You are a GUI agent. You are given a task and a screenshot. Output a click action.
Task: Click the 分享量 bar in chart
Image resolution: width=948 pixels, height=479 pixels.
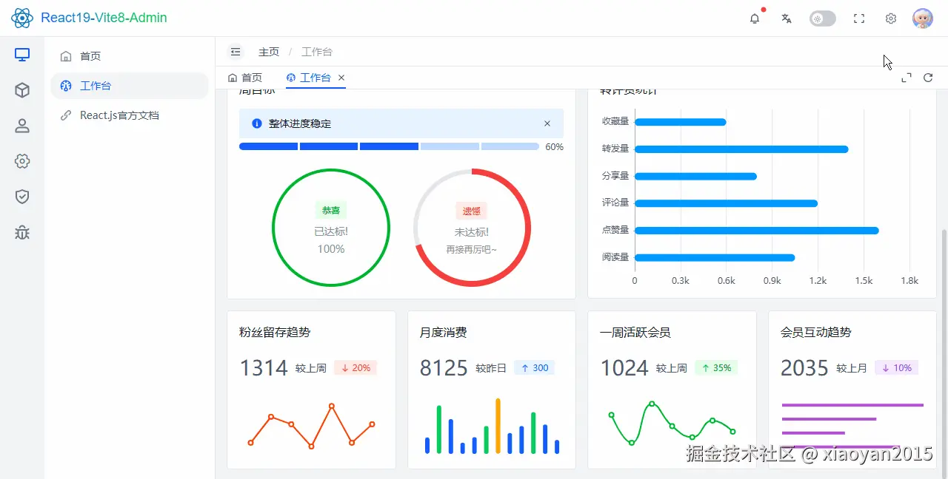click(x=695, y=176)
